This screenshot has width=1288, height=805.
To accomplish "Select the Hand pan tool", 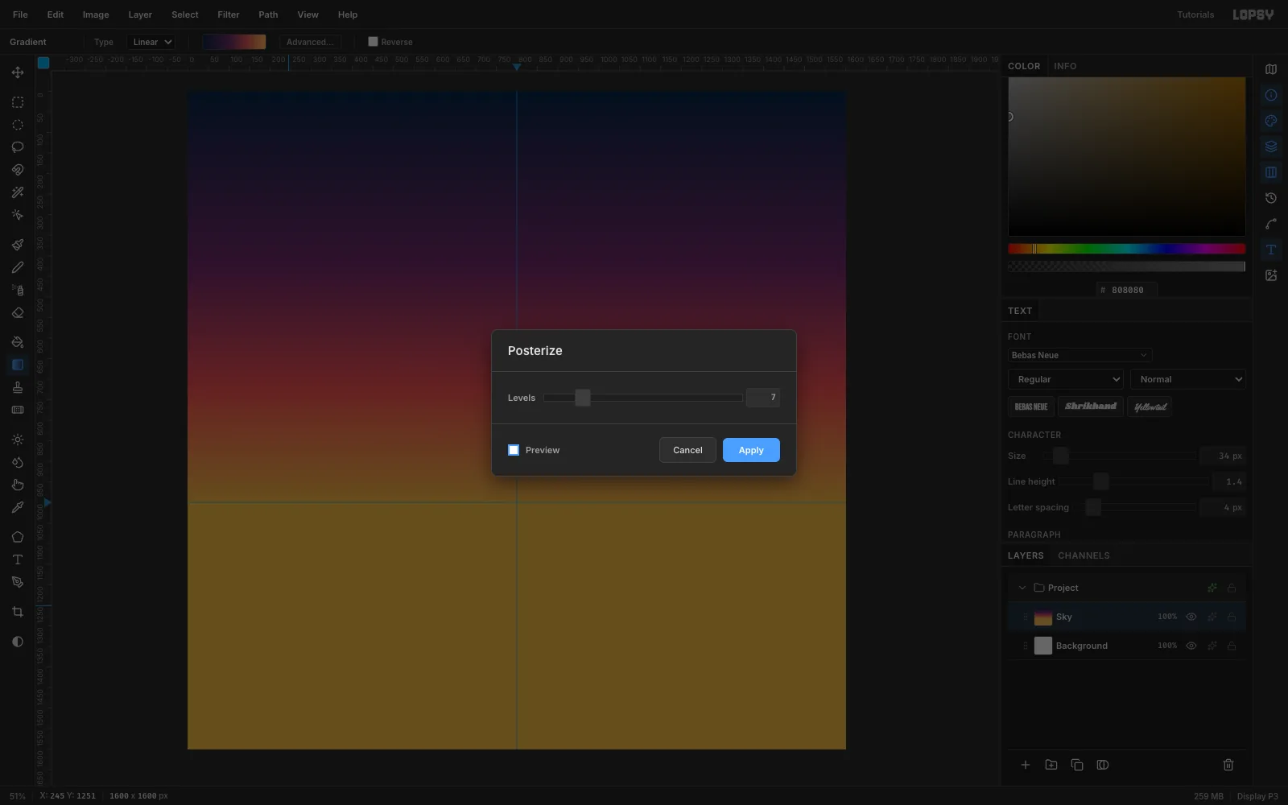I will [17, 485].
